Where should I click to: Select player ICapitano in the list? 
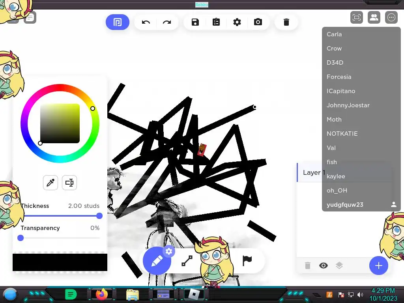tap(361, 91)
